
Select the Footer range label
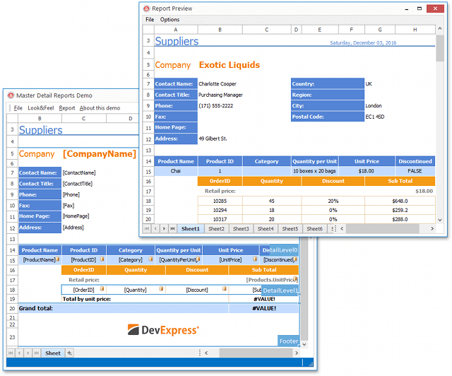coord(288,341)
